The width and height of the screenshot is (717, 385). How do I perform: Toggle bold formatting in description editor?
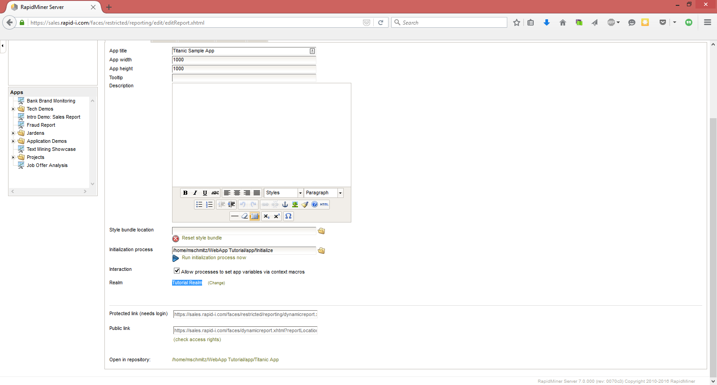pyautogui.click(x=185, y=193)
